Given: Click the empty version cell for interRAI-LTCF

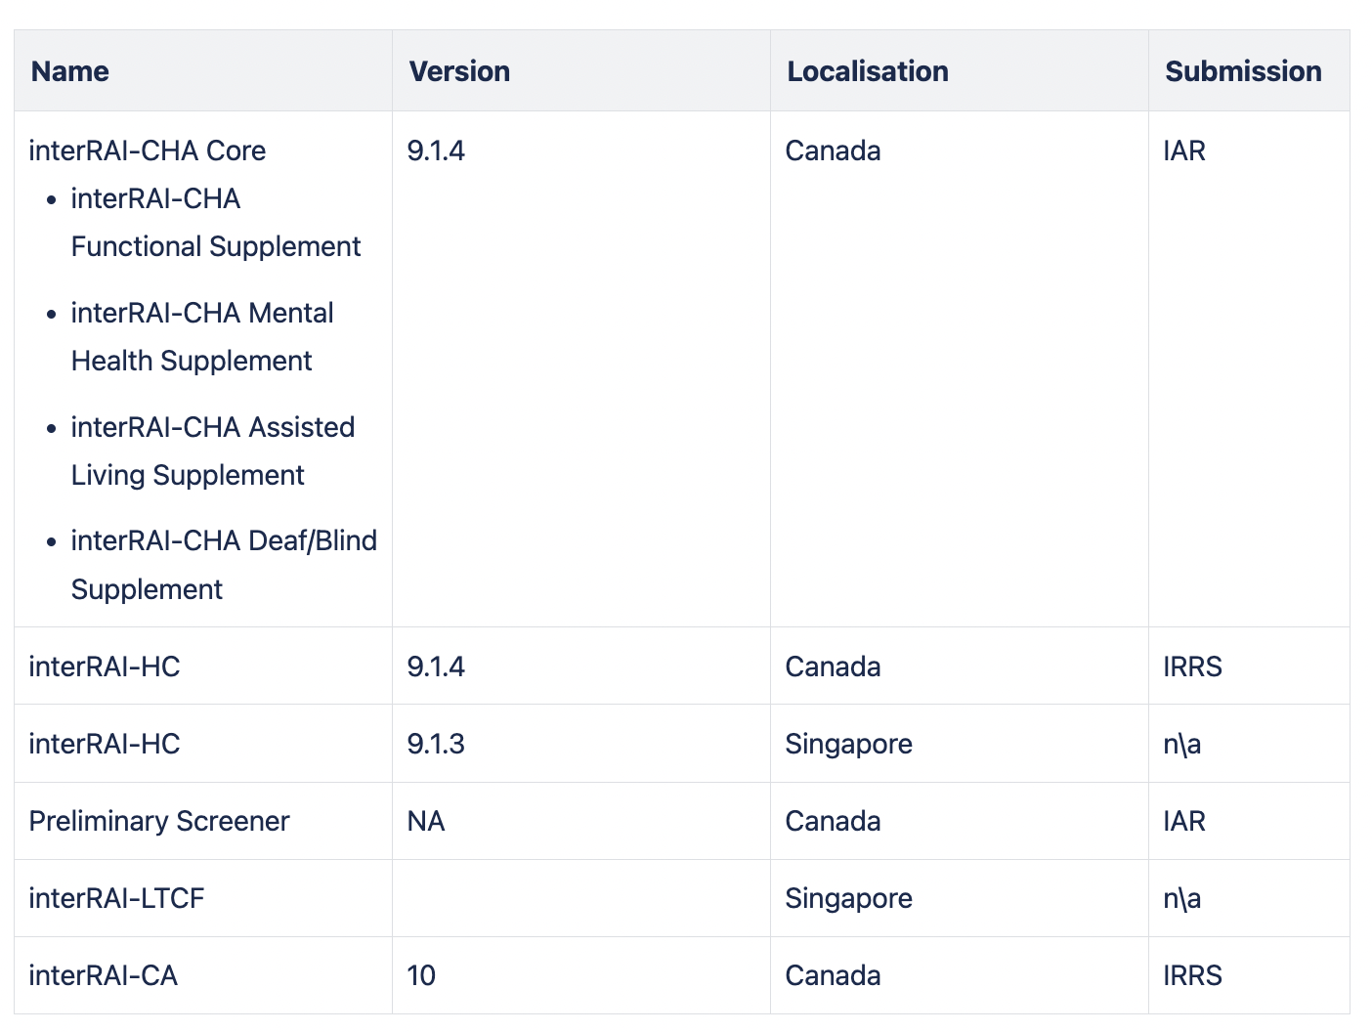Looking at the screenshot, I should 580,898.
